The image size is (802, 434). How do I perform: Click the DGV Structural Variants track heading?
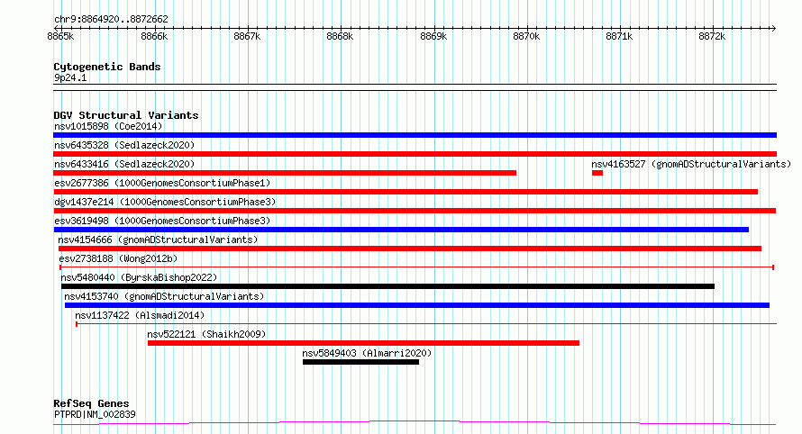(126, 115)
